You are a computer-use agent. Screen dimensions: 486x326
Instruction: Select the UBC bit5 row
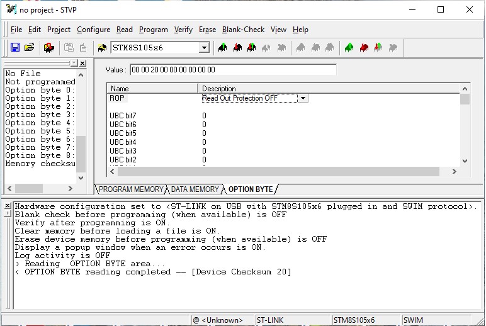tap(123, 133)
